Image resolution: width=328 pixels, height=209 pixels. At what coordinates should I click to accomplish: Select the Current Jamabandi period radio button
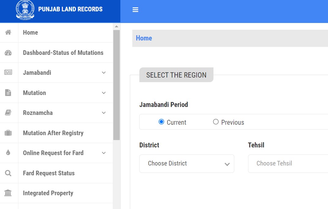click(161, 122)
